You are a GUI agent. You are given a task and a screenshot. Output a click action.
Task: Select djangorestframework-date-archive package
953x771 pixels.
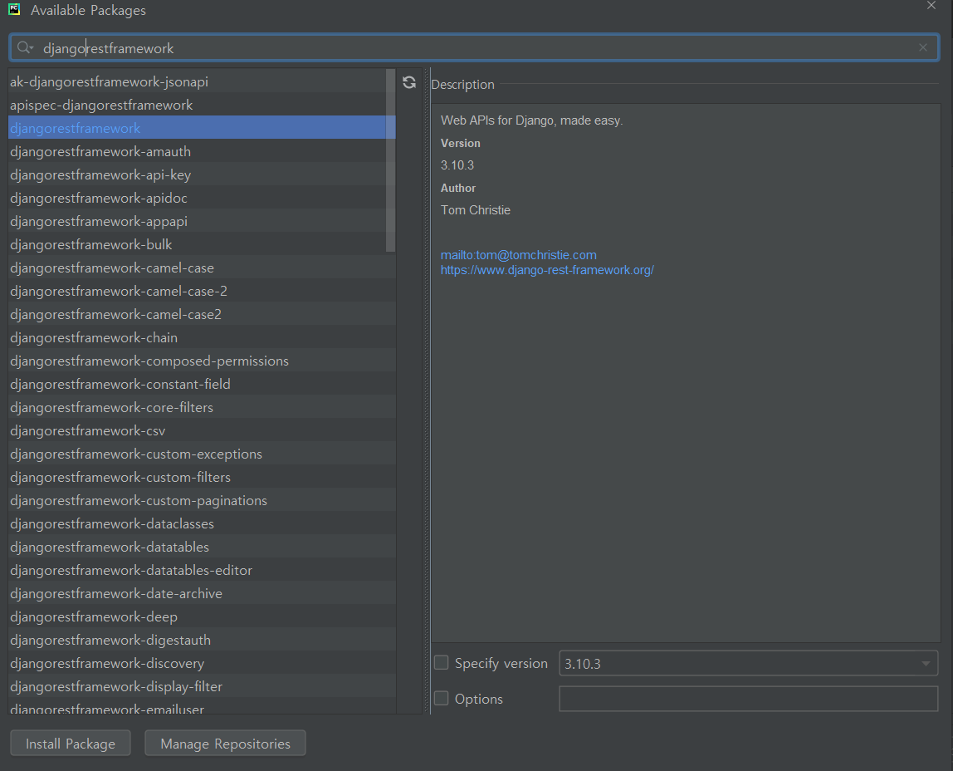coord(201,593)
